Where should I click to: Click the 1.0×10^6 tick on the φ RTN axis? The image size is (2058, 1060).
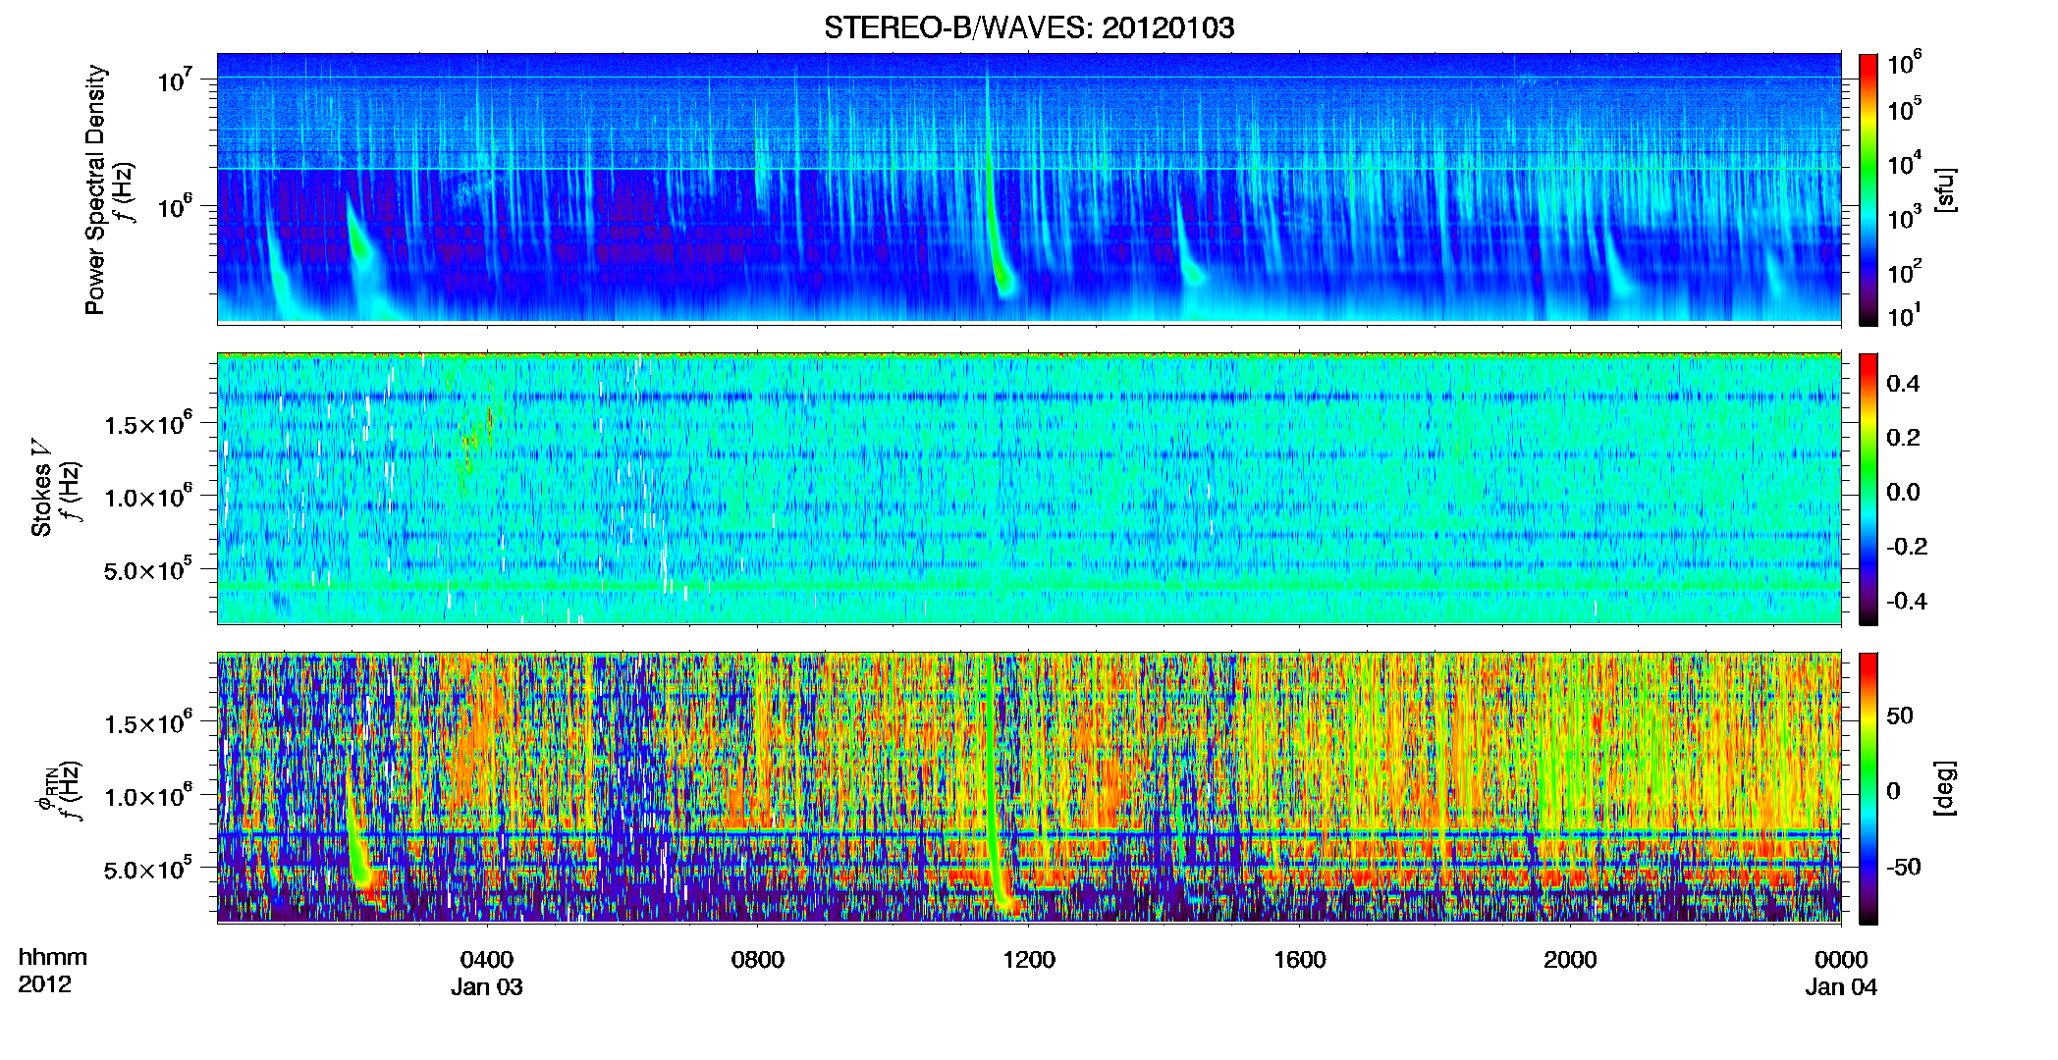pyautogui.click(x=148, y=796)
